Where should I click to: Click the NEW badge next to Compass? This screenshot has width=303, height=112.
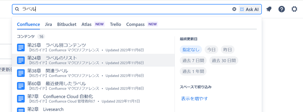click(153, 24)
